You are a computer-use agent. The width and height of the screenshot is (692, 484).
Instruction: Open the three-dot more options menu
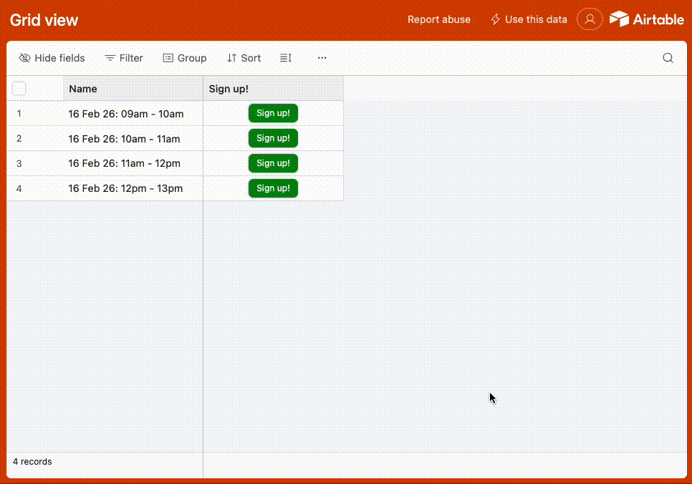click(322, 58)
